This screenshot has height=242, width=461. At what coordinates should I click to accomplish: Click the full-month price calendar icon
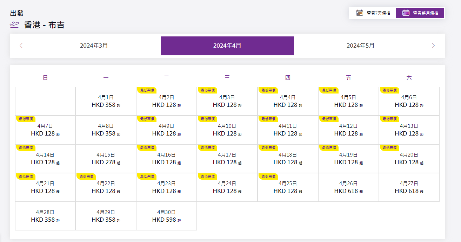[x=406, y=13]
